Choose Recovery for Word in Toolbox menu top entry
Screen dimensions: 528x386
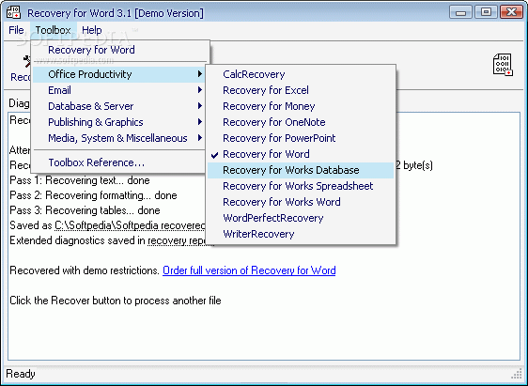pos(120,50)
